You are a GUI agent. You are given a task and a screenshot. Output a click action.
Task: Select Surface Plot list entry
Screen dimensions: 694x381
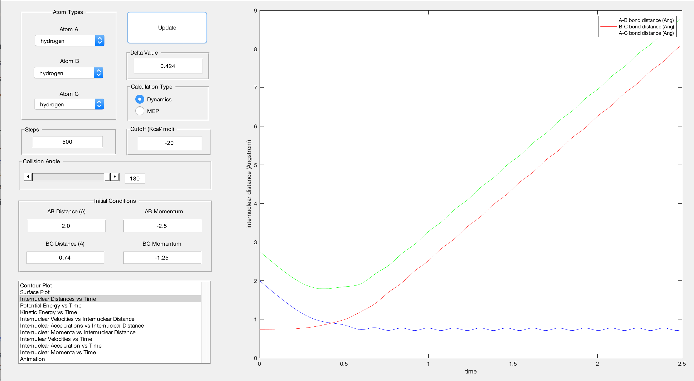pyautogui.click(x=35, y=292)
